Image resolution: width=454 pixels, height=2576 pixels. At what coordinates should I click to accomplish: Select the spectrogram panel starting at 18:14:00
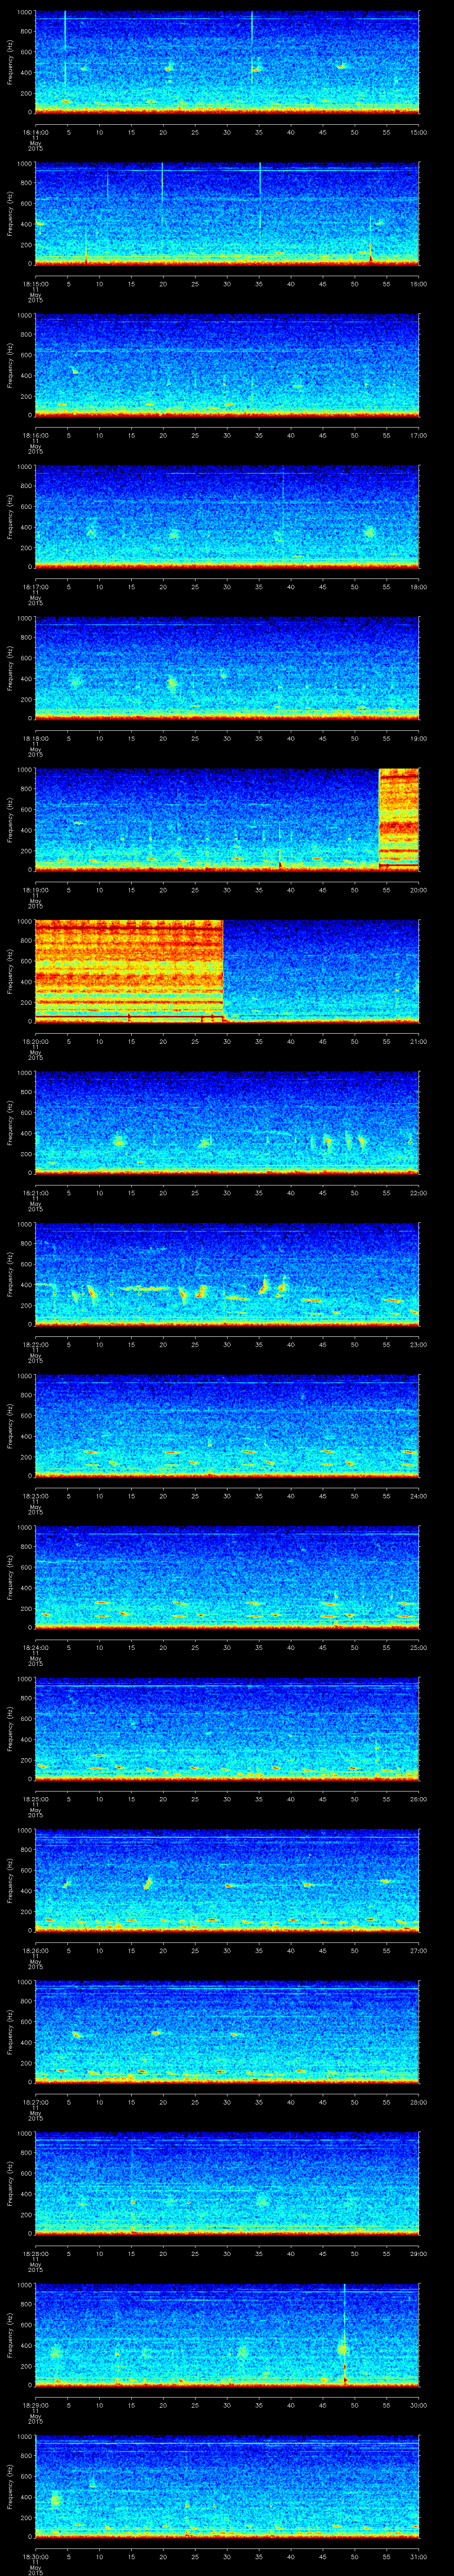pyautogui.click(x=227, y=62)
